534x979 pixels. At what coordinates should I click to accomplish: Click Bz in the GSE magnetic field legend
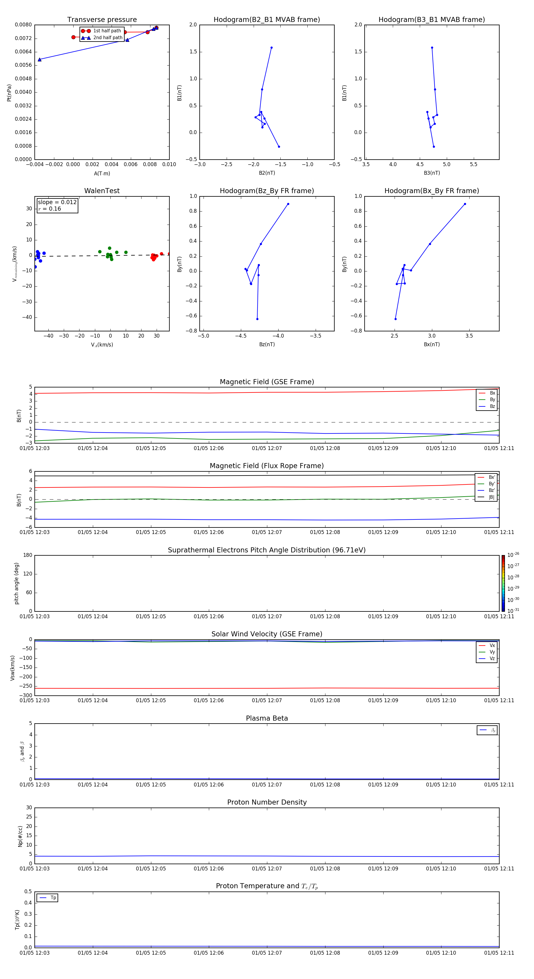(487, 407)
